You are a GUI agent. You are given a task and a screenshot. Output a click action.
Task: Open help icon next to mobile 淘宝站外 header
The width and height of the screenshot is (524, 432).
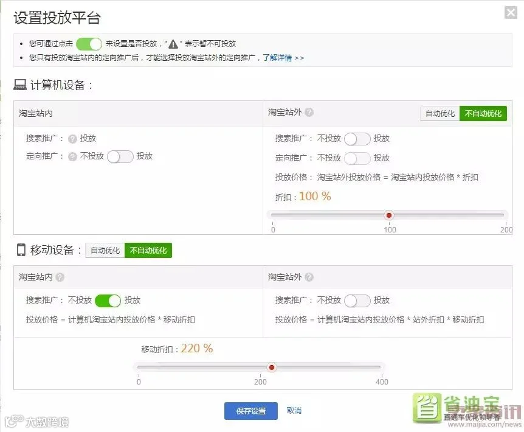(x=309, y=277)
